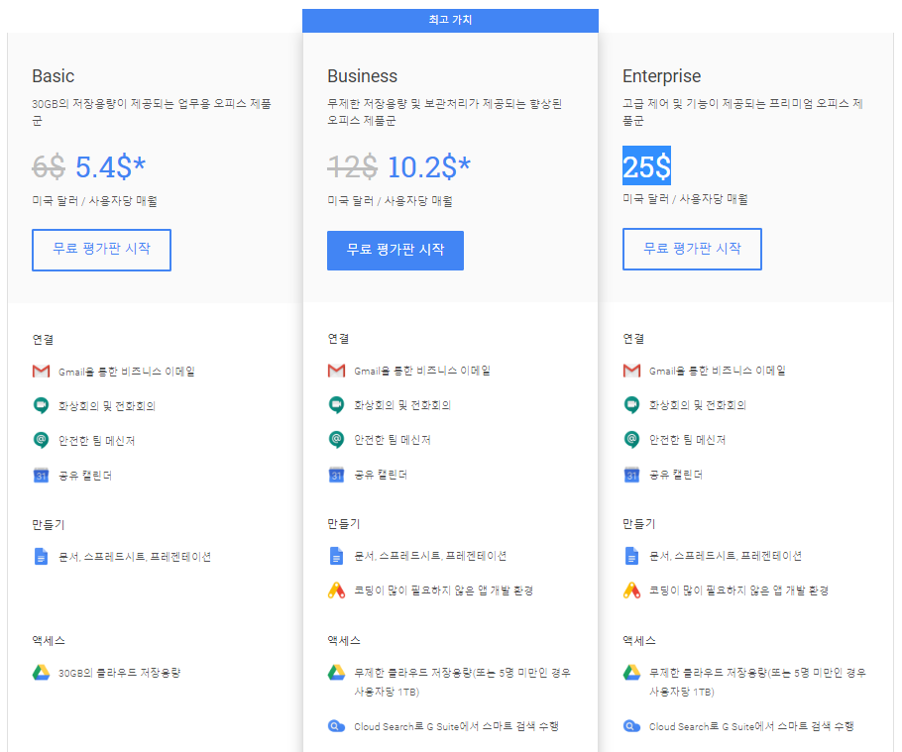Screen dimensions: 902x752
Task: Click '코딩이 많이 필요하지 않은' text under Enterprise
Action: click(738, 591)
